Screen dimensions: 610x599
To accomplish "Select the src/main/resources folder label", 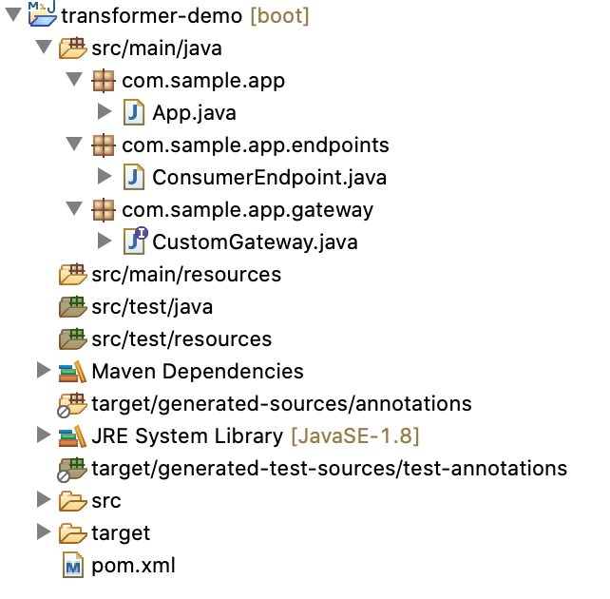I will pyautogui.click(x=186, y=275).
